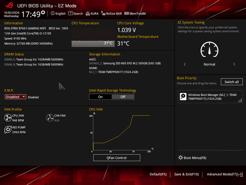Open QFan Control

click(x=117, y=158)
